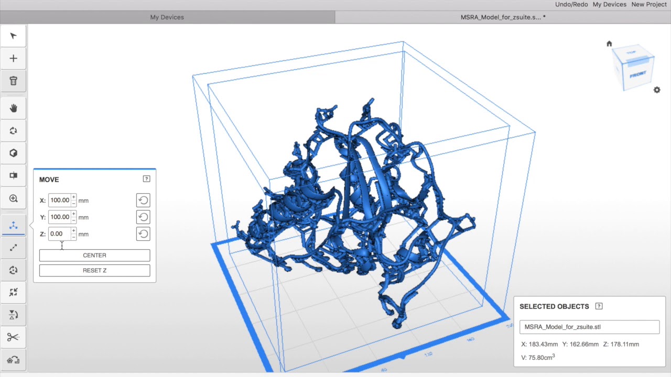Viewport: 671px width, 377px height.
Task: Decrease Y value with minus stepper
Action: click(74, 220)
